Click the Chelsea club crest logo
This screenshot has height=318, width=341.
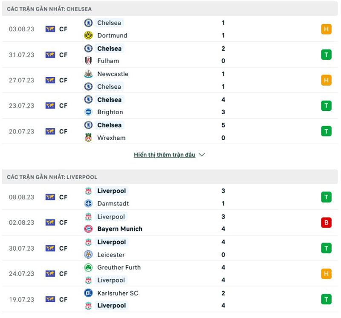pos(89,23)
